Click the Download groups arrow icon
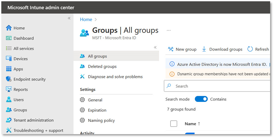The width and height of the screenshot is (274, 138). (x=204, y=49)
